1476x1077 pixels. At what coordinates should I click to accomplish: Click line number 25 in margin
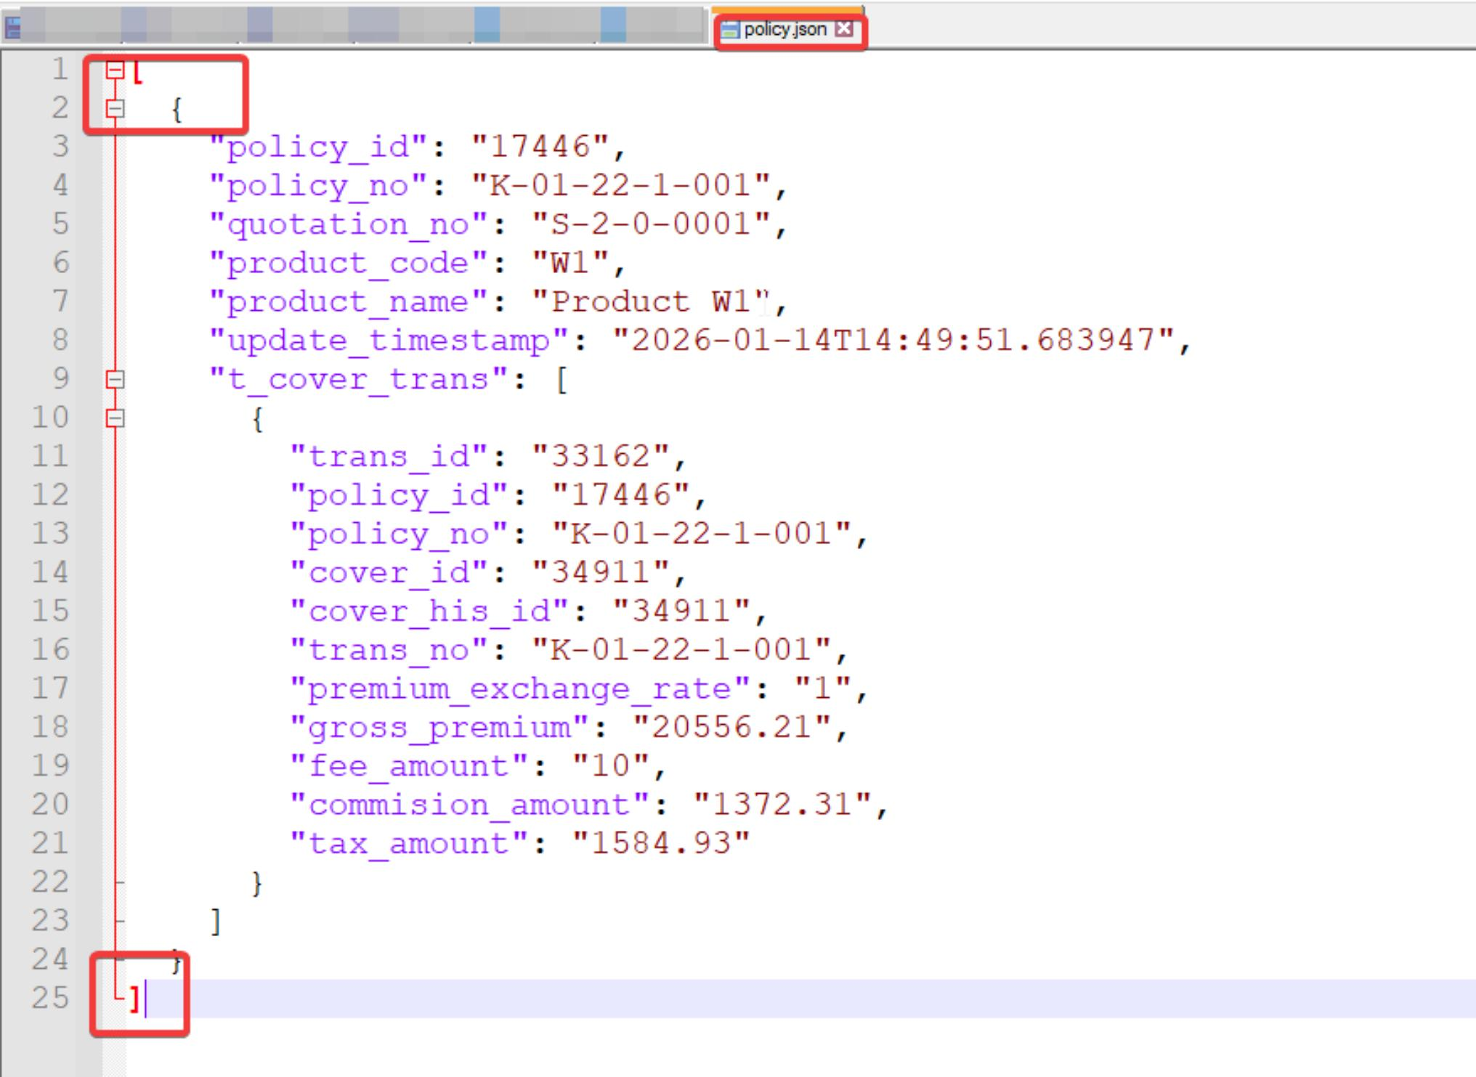[50, 998]
